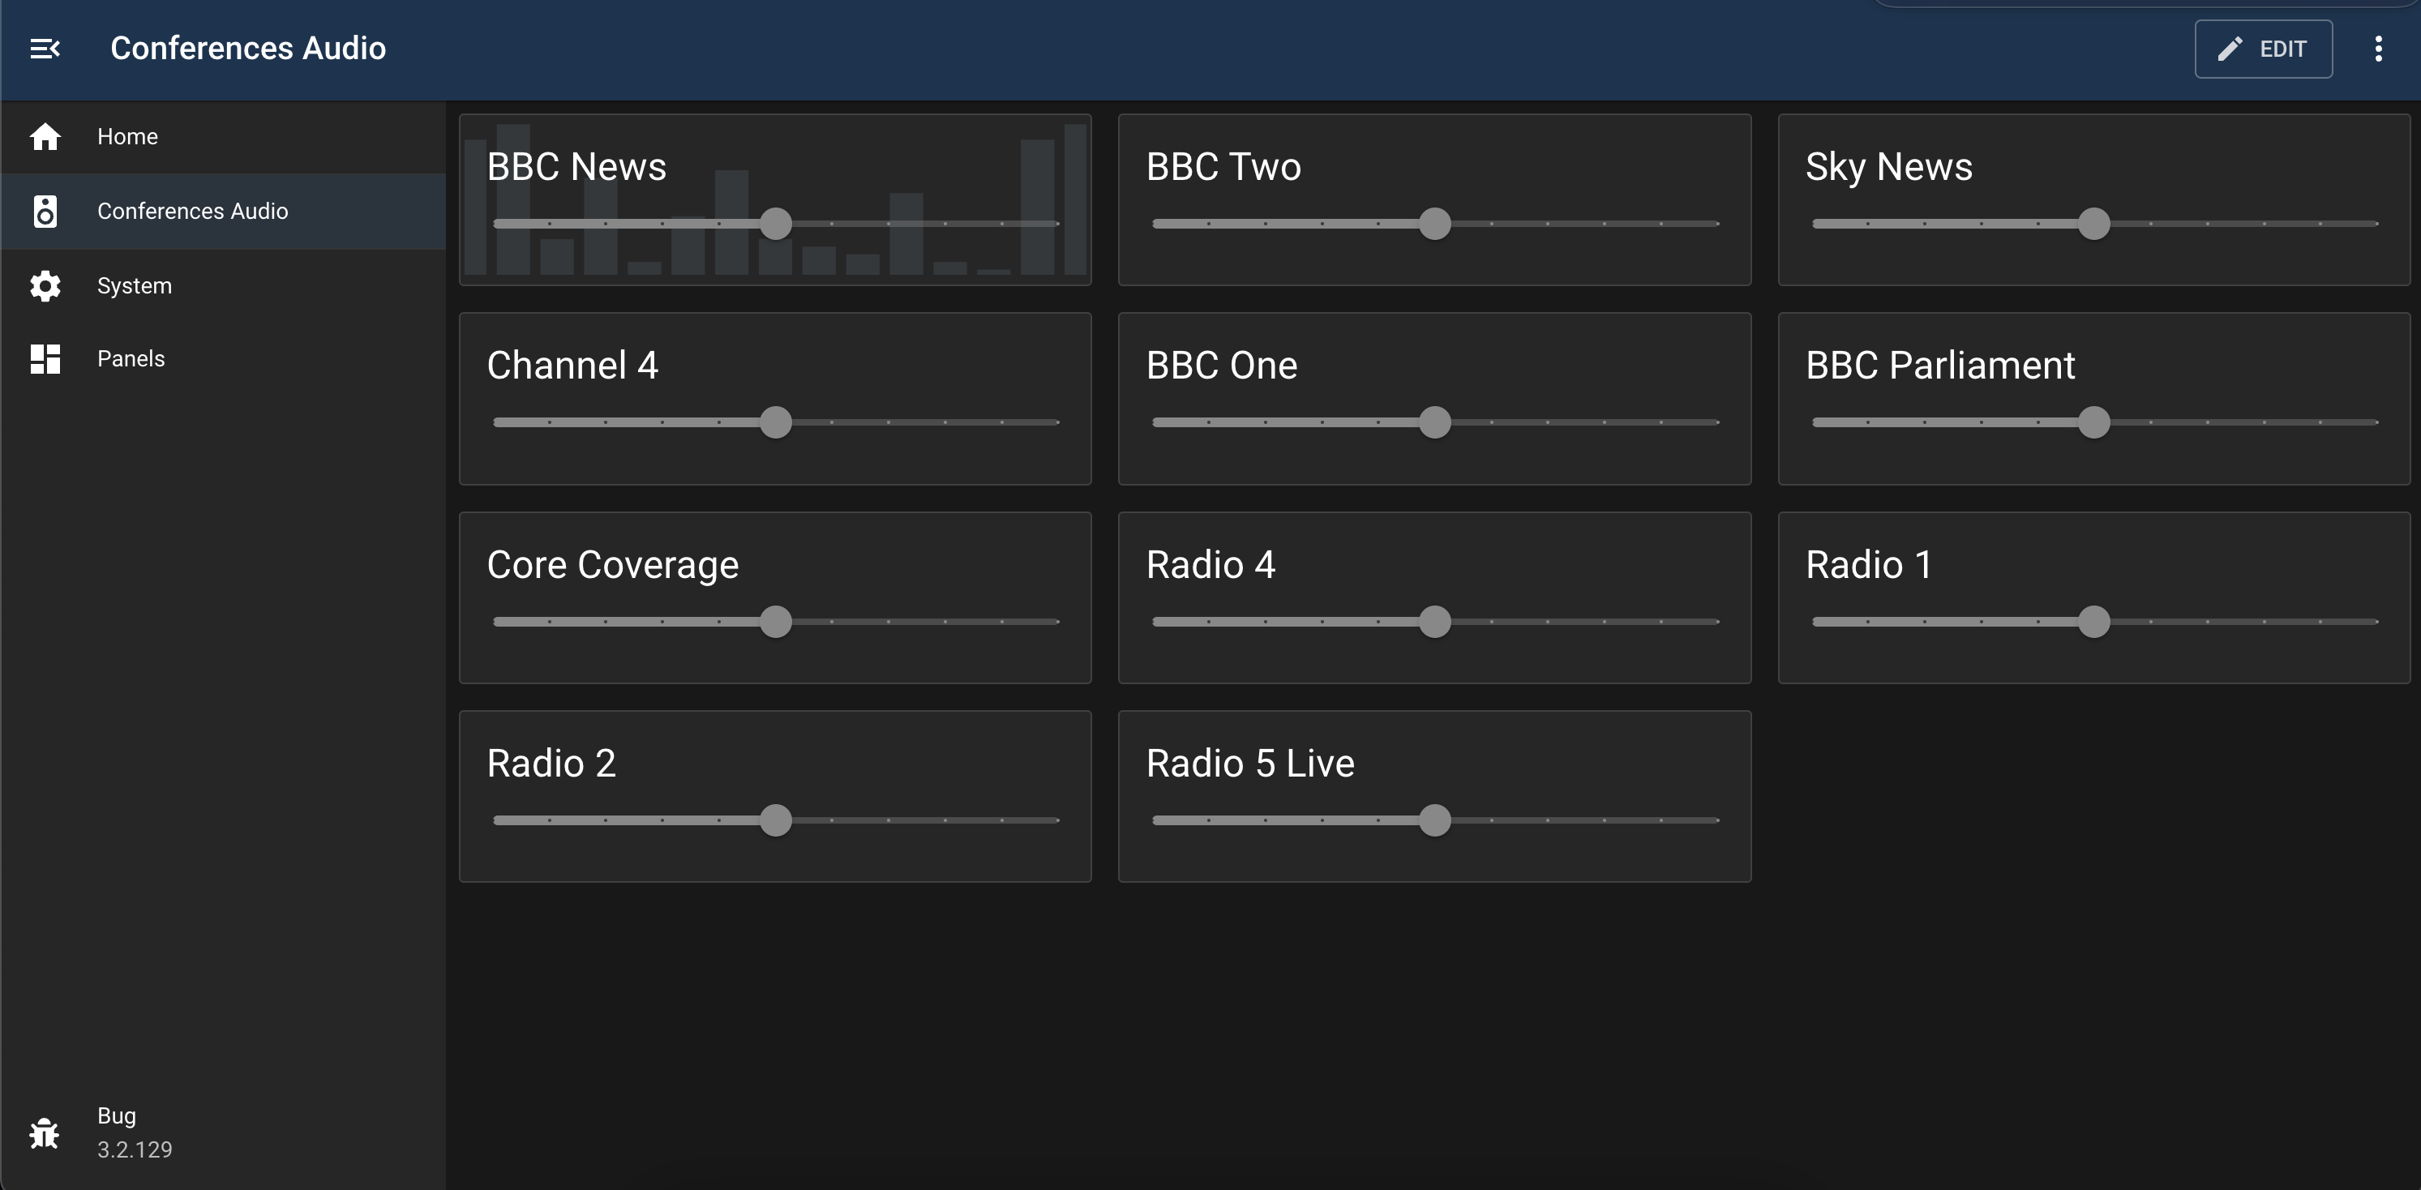Click the version number 3.2.129
The width and height of the screenshot is (2421, 1190).
[x=135, y=1149]
